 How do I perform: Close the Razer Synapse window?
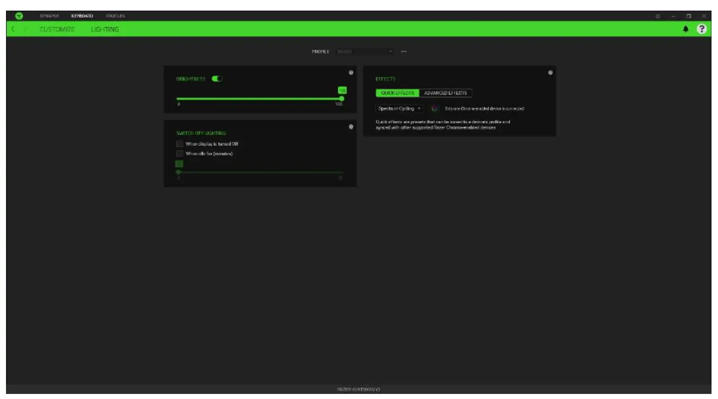[x=704, y=16]
